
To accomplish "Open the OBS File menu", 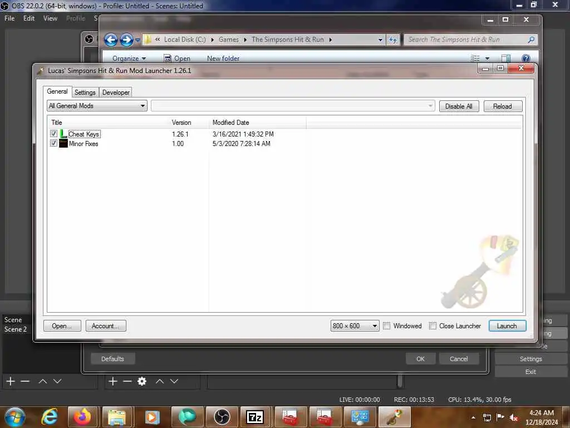I will [9, 18].
